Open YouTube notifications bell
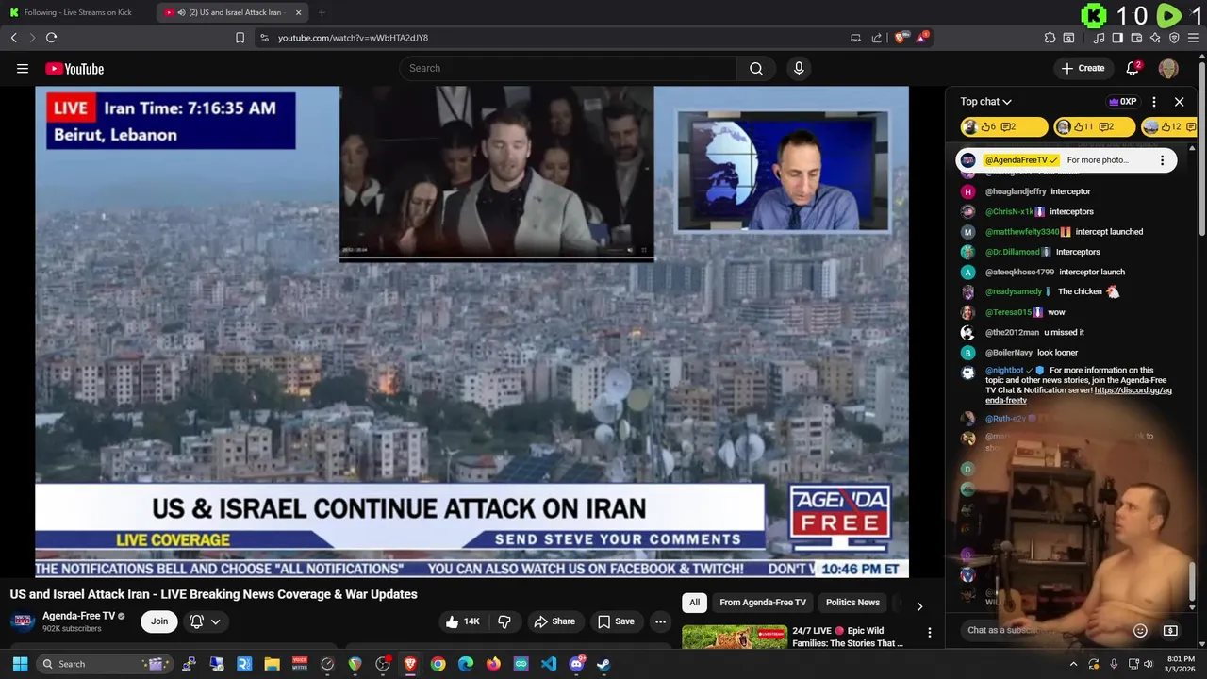The image size is (1207, 679). tap(1133, 68)
